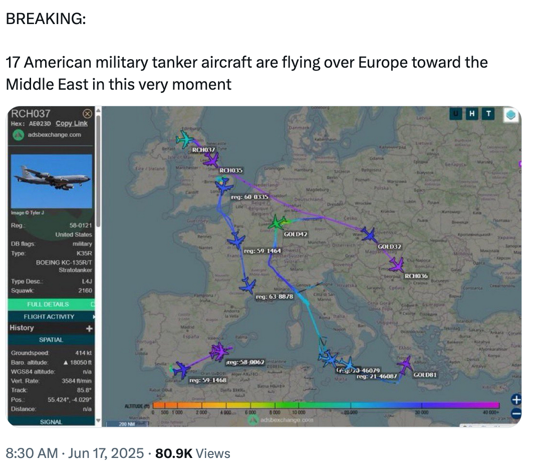Expand History with the plus icon
The image size is (533, 472).
pyautogui.click(x=89, y=328)
